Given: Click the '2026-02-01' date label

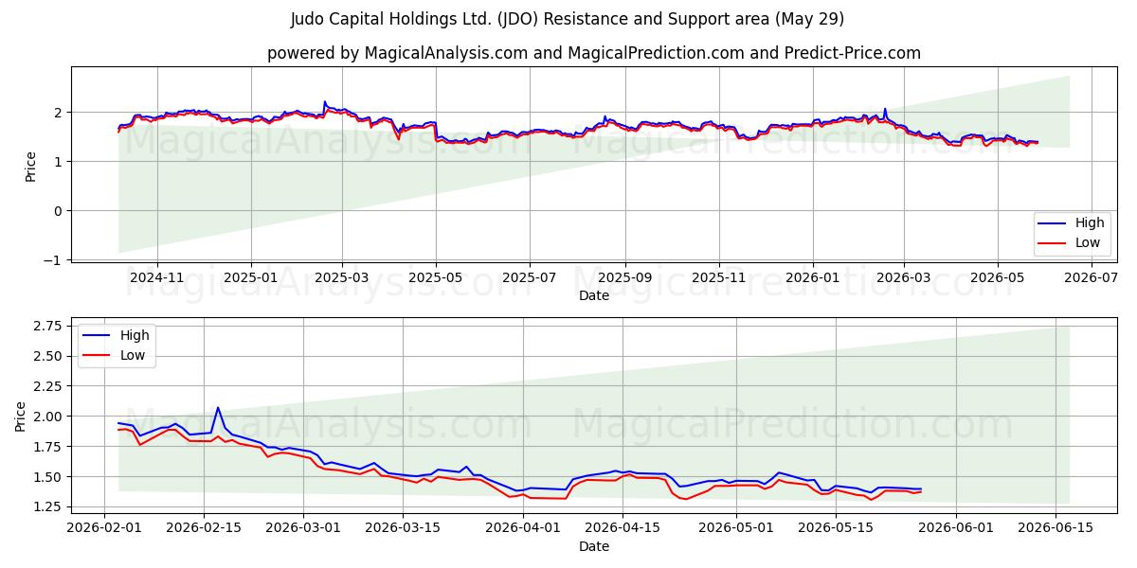Looking at the screenshot, I should pyautogui.click(x=104, y=528).
